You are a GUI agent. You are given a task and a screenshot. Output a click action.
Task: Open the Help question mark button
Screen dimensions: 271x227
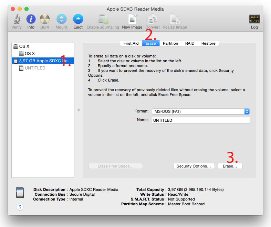pos(20,207)
